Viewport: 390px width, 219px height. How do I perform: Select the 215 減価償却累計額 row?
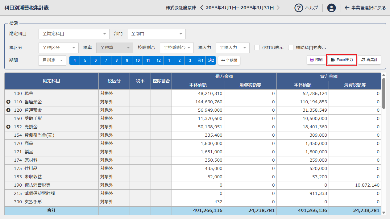pyautogui.click(x=193, y=193)
